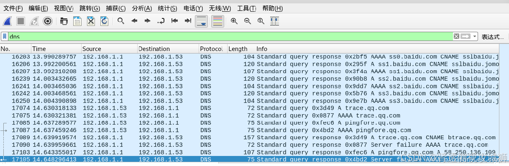509x166 pixels.
Task: Open the 跳转(G) menu
Action: tap(90, 8)
